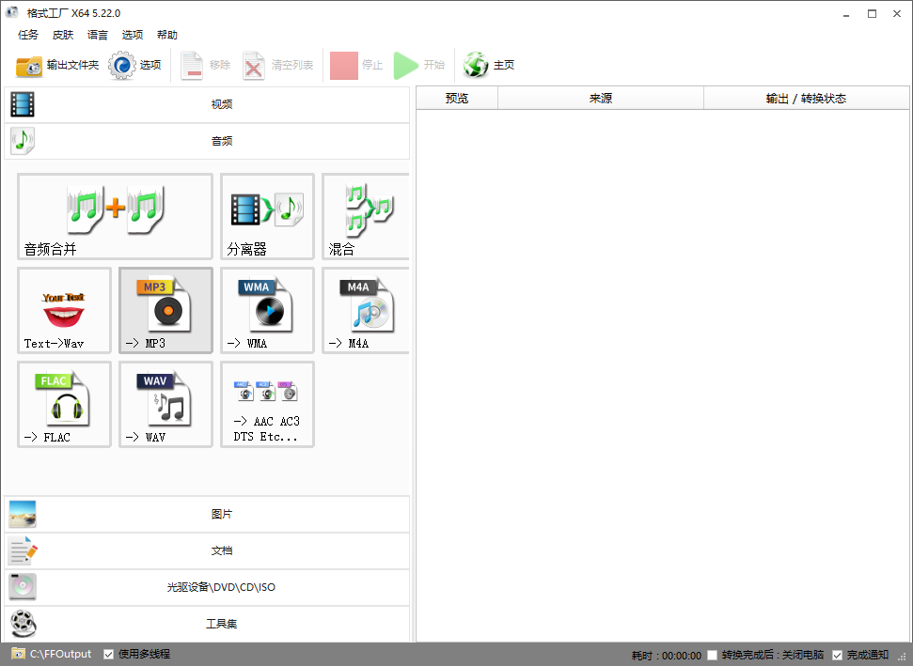Image resolution: width=913 pixels, height=666 pixels.
Task: Uncheck the 完成通知 completion notification
Action: pos(838,653)
